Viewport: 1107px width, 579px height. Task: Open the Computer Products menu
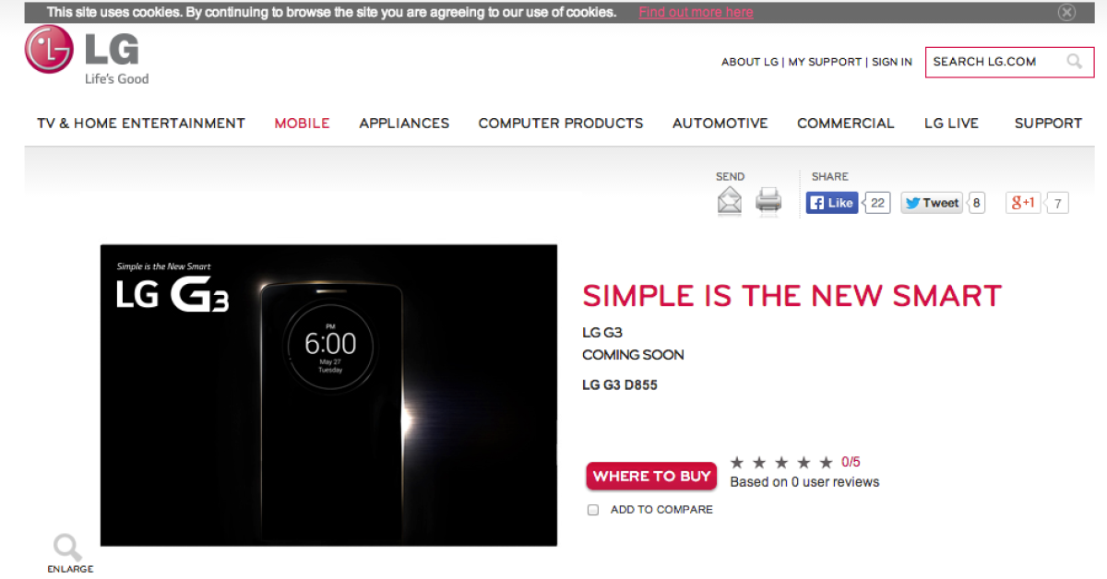pos(561,123)
